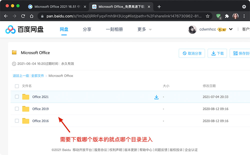Click the cdwmhcc user avatar picture
This screenshot has height=155, width=250.
tap(192, 29)
